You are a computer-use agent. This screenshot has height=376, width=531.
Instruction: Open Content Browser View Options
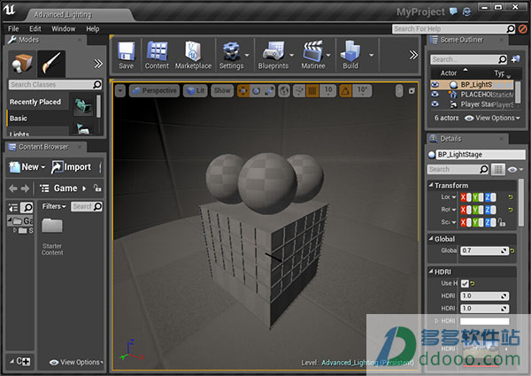[x=76, y=362]
